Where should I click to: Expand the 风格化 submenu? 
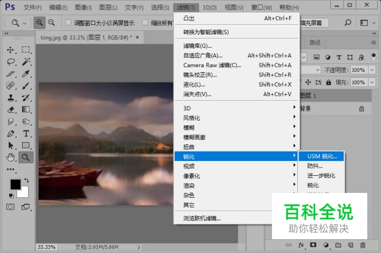point(237,118)
